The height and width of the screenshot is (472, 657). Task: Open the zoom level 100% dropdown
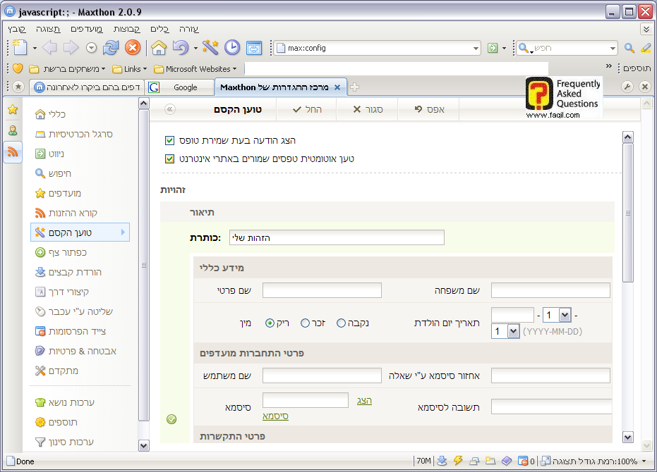(643, 461)
